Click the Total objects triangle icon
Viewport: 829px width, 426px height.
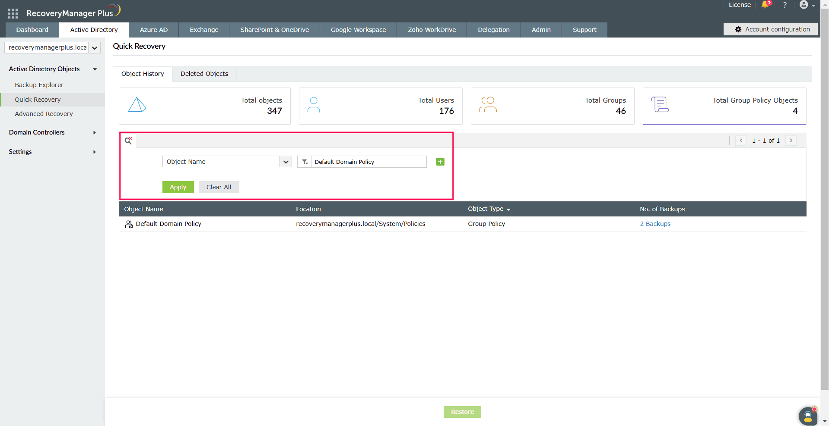tap(137, 105)
